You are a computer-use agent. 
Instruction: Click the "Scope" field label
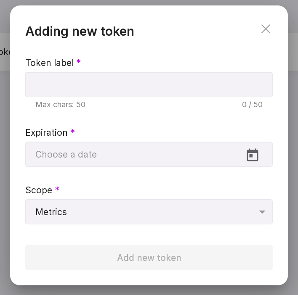click(39, 190)
